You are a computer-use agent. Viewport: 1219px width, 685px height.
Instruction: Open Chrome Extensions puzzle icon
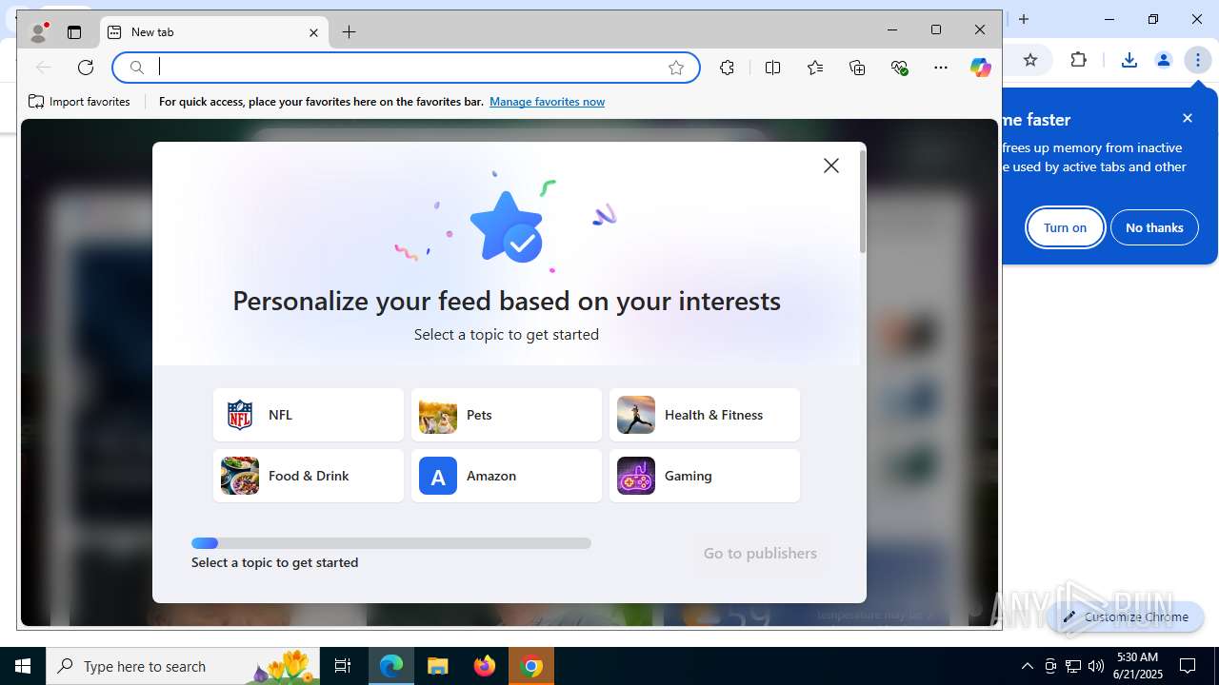pyautogui.click(x=1079, y=60)
